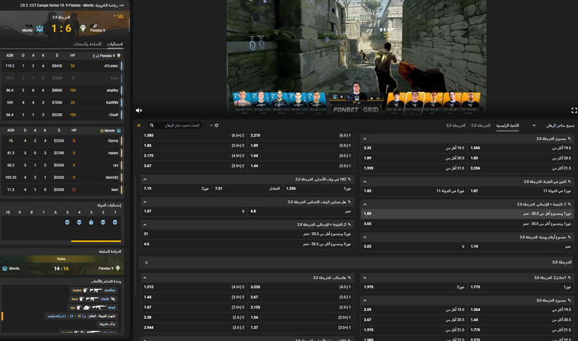The image size is (578, 341).
Task: Collapse the Map 2 total market
Action: 365,139
